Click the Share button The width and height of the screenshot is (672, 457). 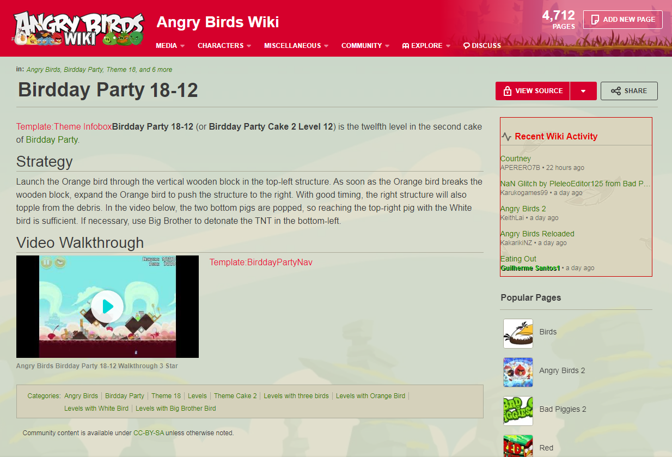coord(629,91)
